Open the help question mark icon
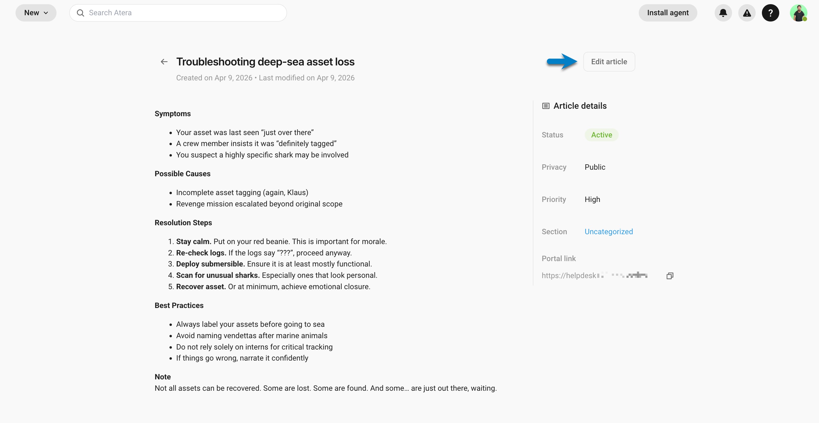 (770, 13)
